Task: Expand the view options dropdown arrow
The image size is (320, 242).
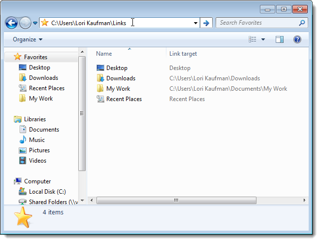Action: (263, 39)
